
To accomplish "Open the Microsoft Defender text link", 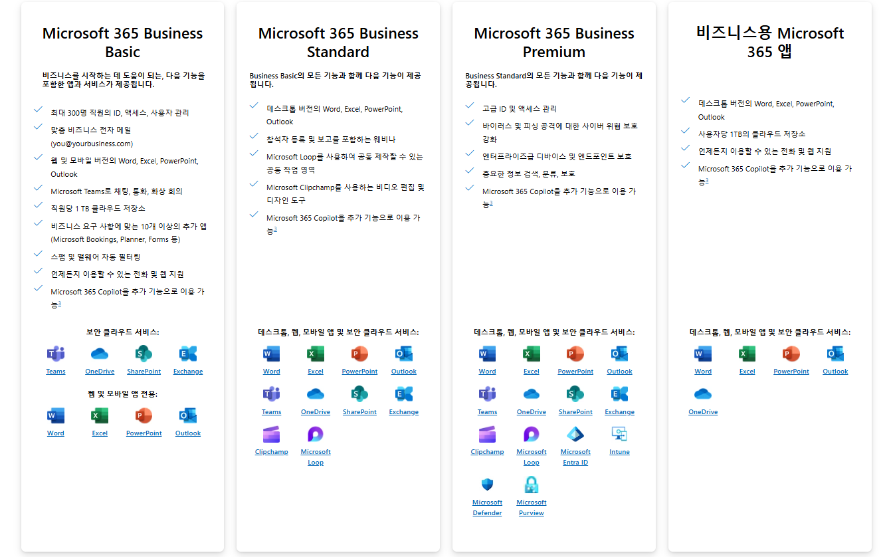I will click(x=488, y=508).
